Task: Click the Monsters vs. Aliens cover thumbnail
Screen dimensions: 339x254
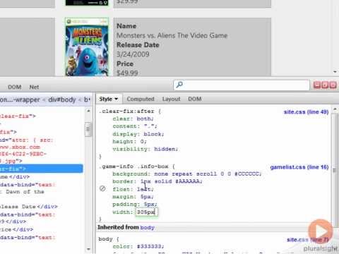Action: [87, 47]
